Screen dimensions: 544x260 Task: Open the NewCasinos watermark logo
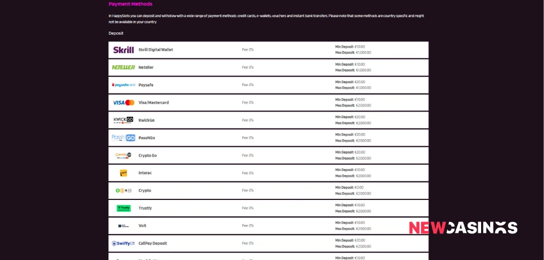click(x=463, y=228)
